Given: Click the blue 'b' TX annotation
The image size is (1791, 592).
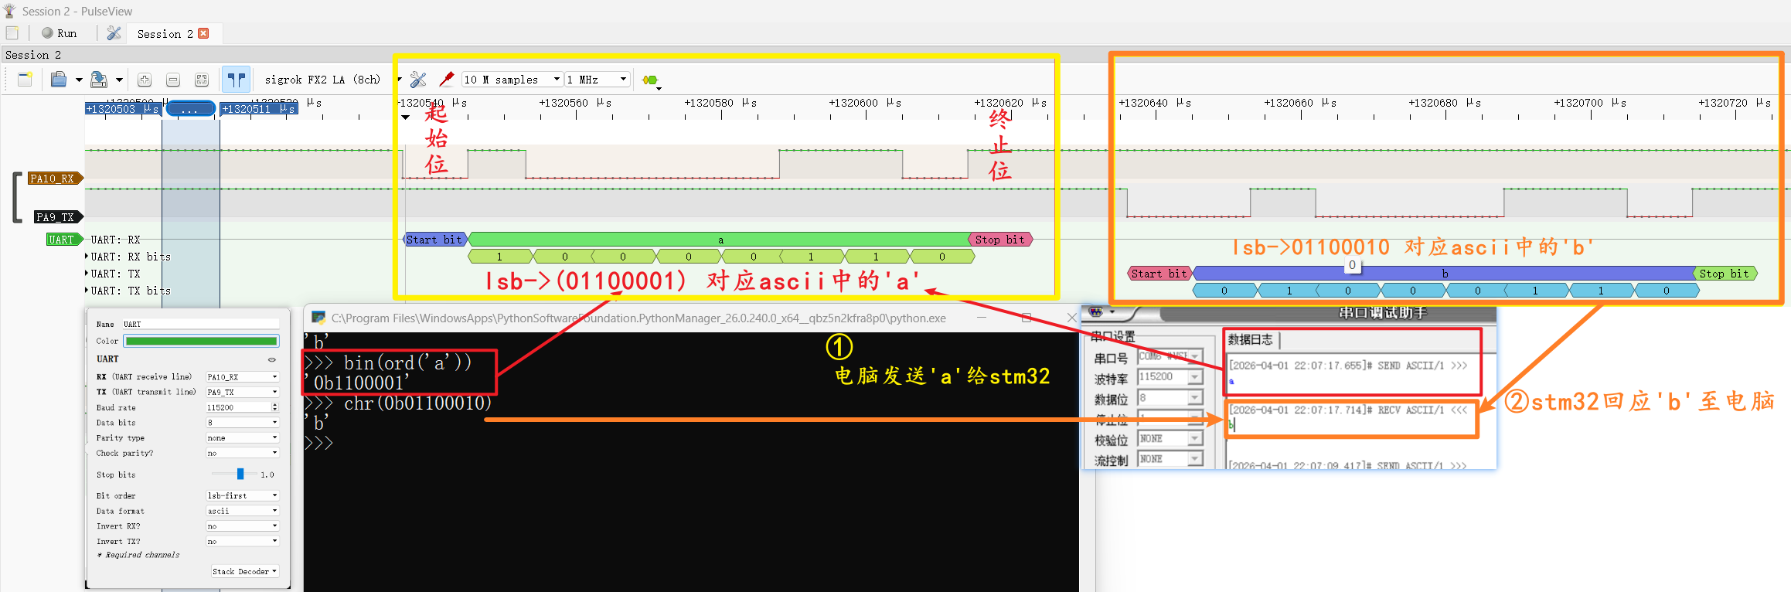Looking at the screenshot, I should coord(1444,274).
